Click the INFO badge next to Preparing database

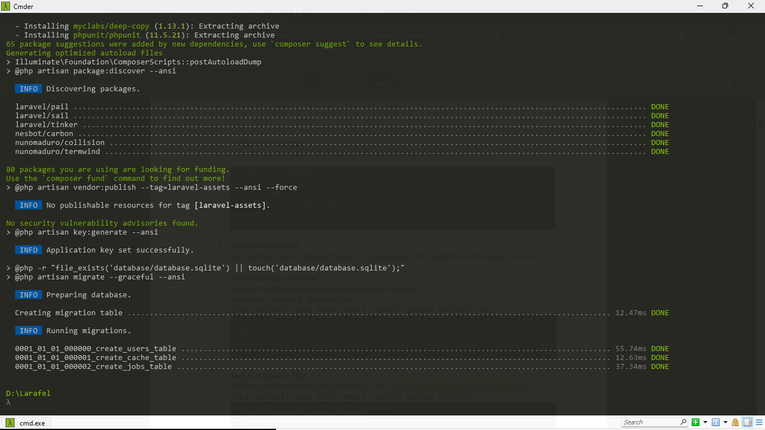click(x=29, y=295)
